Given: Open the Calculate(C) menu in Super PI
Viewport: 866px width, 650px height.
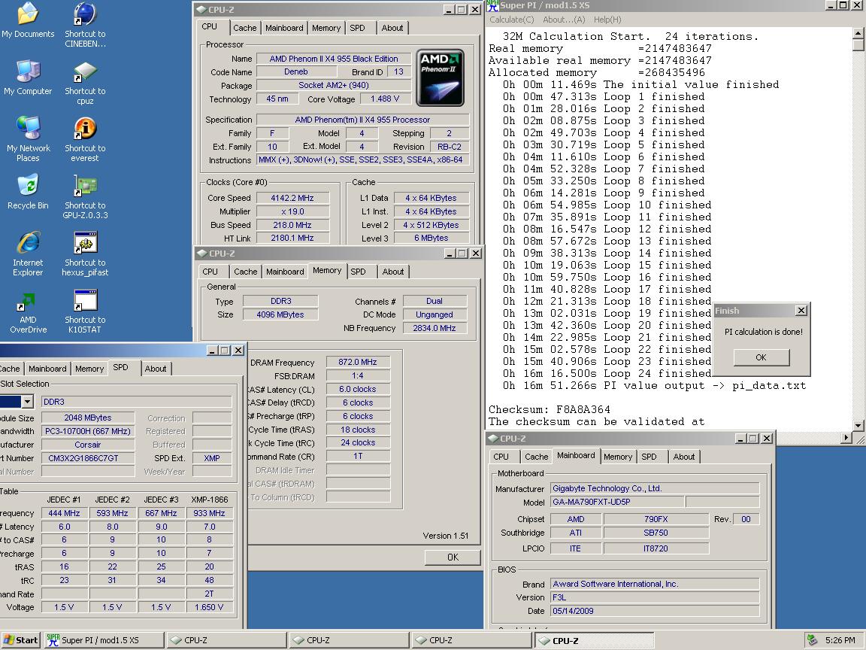Looking at the screenshot, I should [x=511, y=20].
